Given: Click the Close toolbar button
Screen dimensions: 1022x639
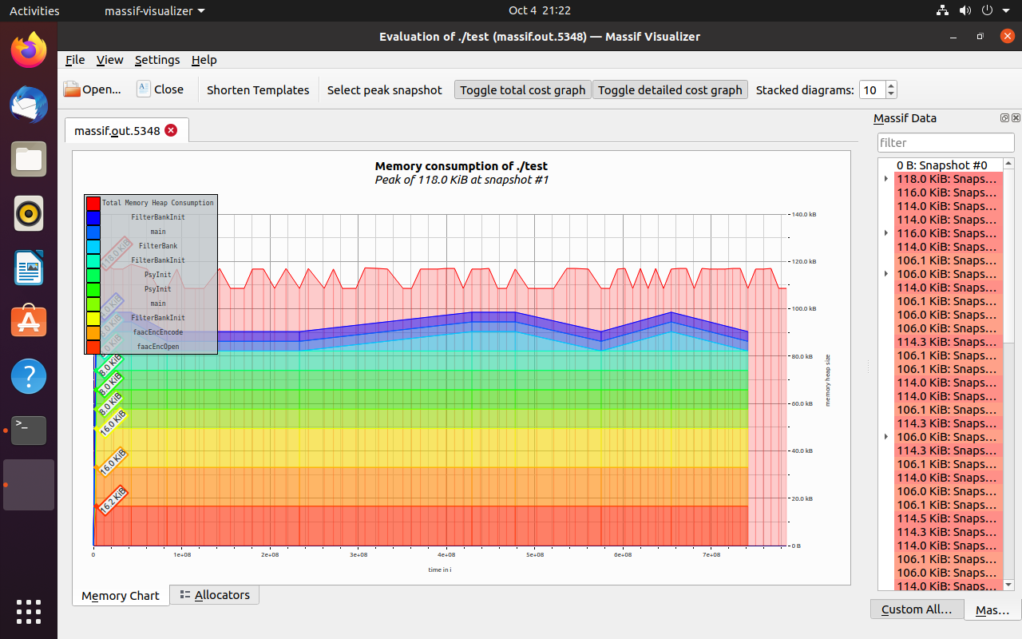Looking at the screenshot, I should 160,89.
